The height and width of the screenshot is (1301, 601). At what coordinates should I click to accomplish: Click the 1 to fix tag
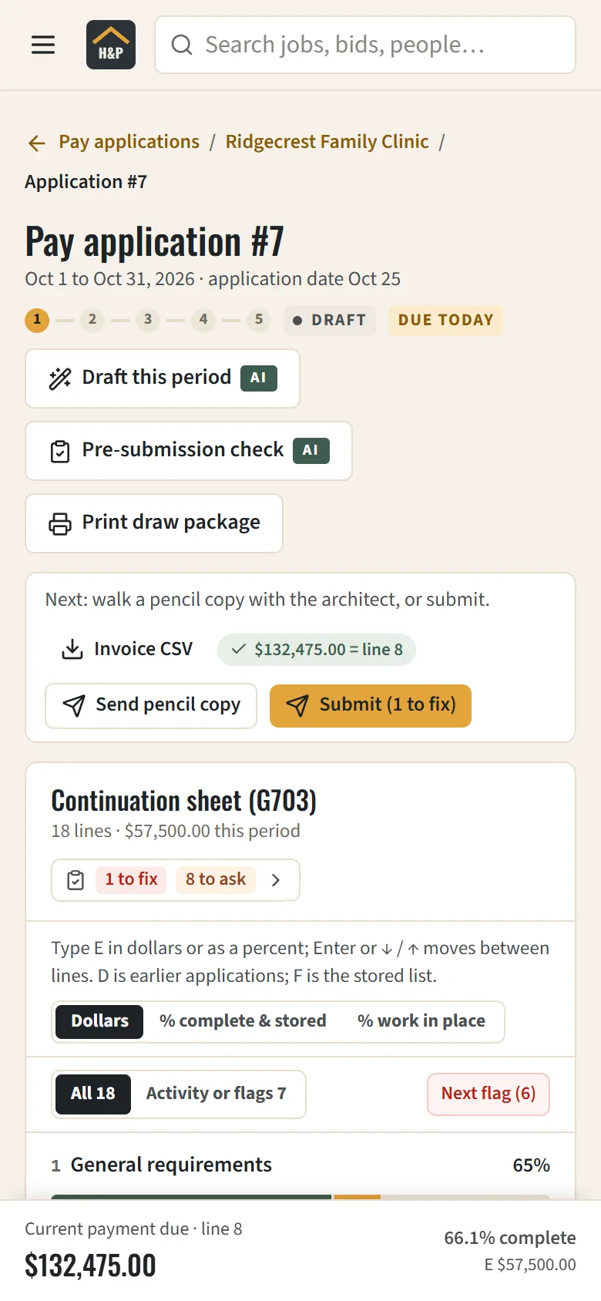click(x=131, y=879)
